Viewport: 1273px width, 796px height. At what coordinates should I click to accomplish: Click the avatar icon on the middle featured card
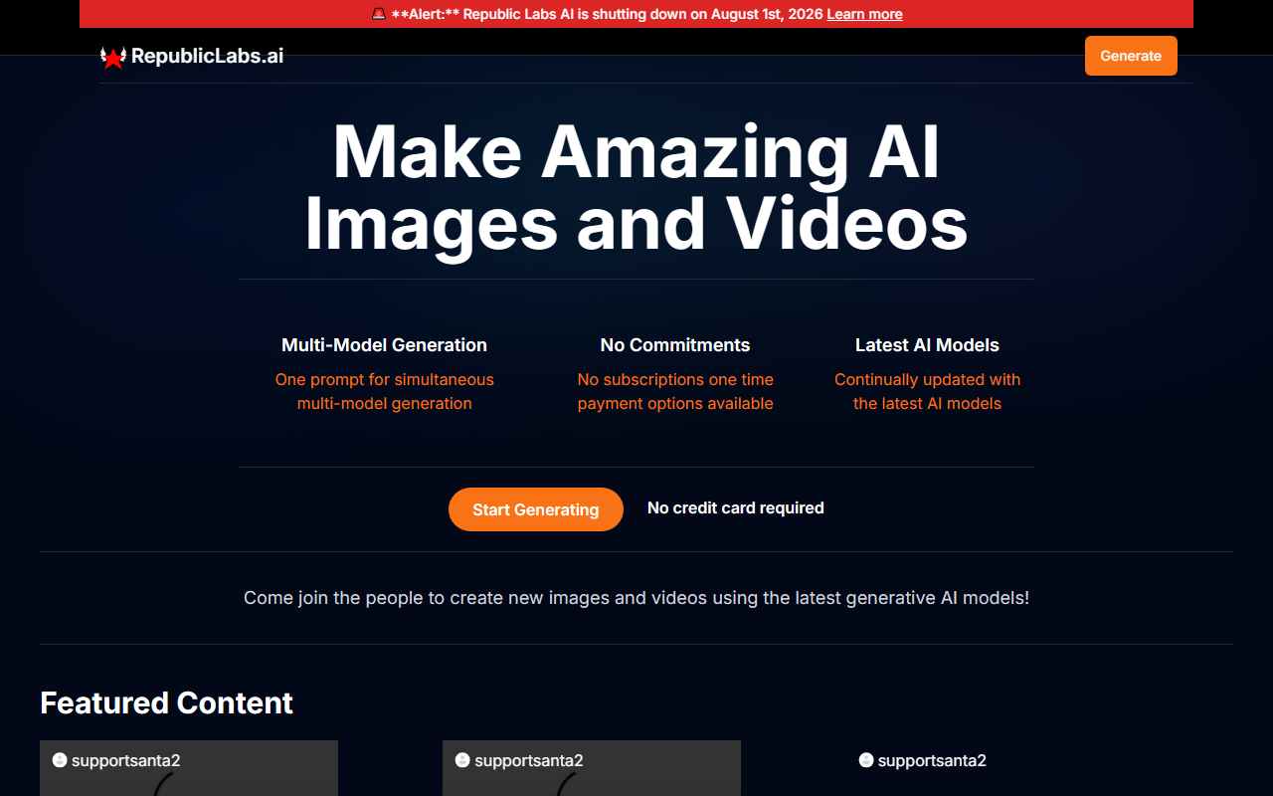tap(462, 760)
